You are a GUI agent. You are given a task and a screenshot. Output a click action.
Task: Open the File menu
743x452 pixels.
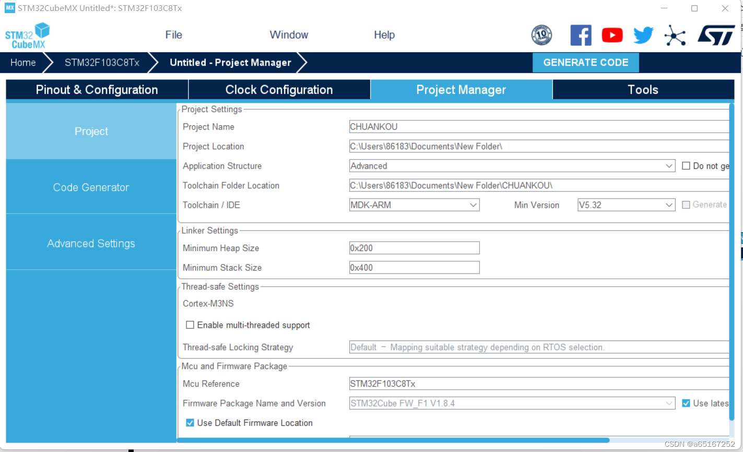point(173,35)
